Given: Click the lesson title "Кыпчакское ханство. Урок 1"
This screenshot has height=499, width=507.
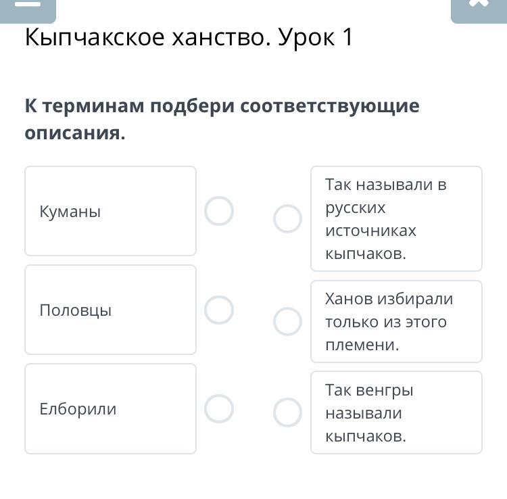Looking at the screenshot, I should tap(189, 39).
